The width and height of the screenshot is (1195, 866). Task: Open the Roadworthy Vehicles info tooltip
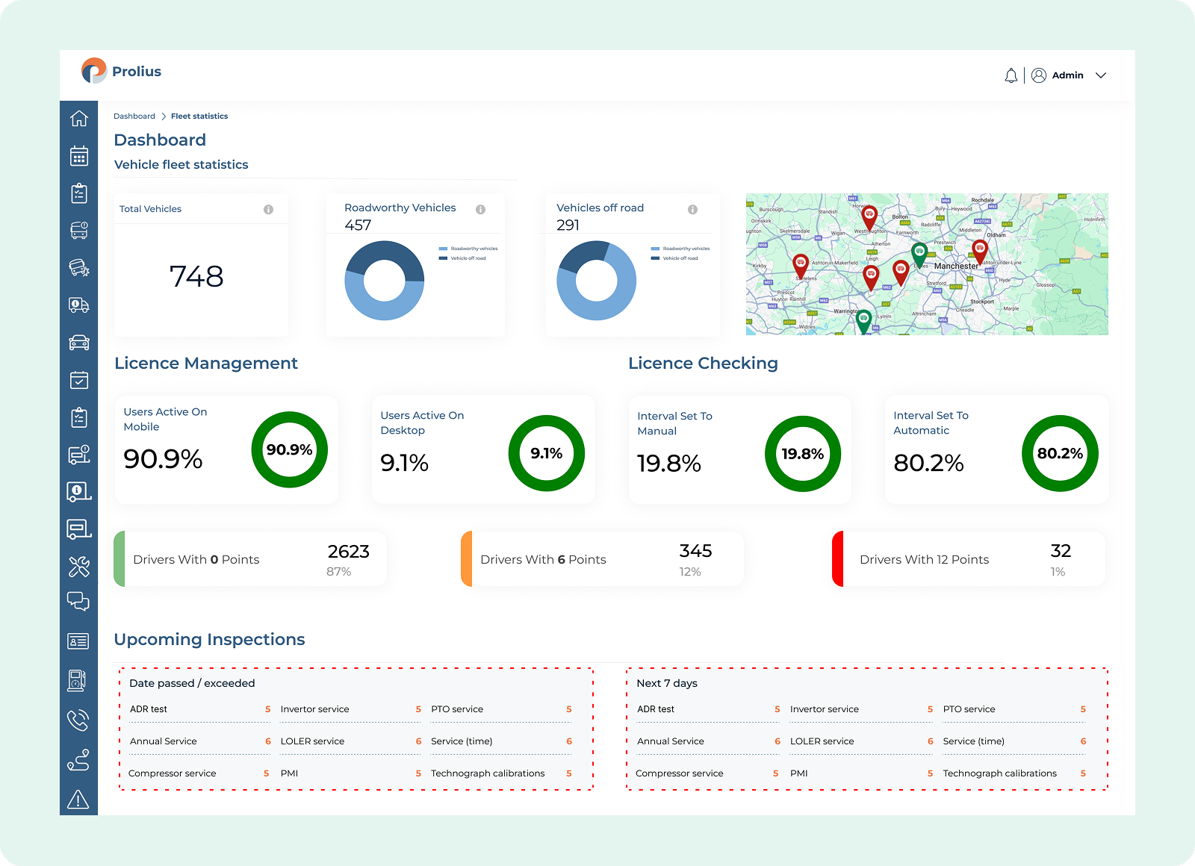[x=481, y=209]
